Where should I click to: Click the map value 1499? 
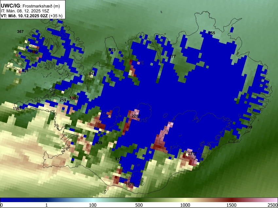[33, 52]
